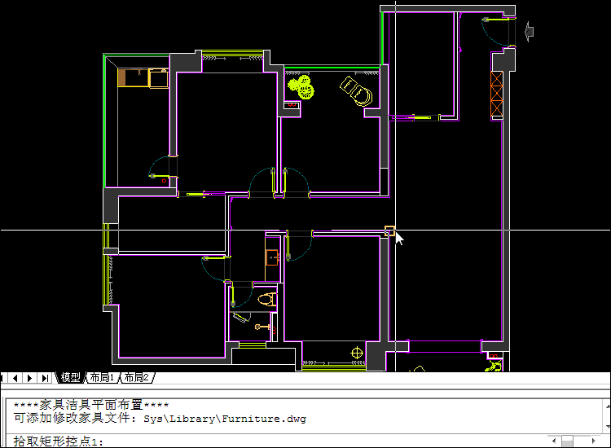Switch to the 模型 tab

tap(70, 377)
